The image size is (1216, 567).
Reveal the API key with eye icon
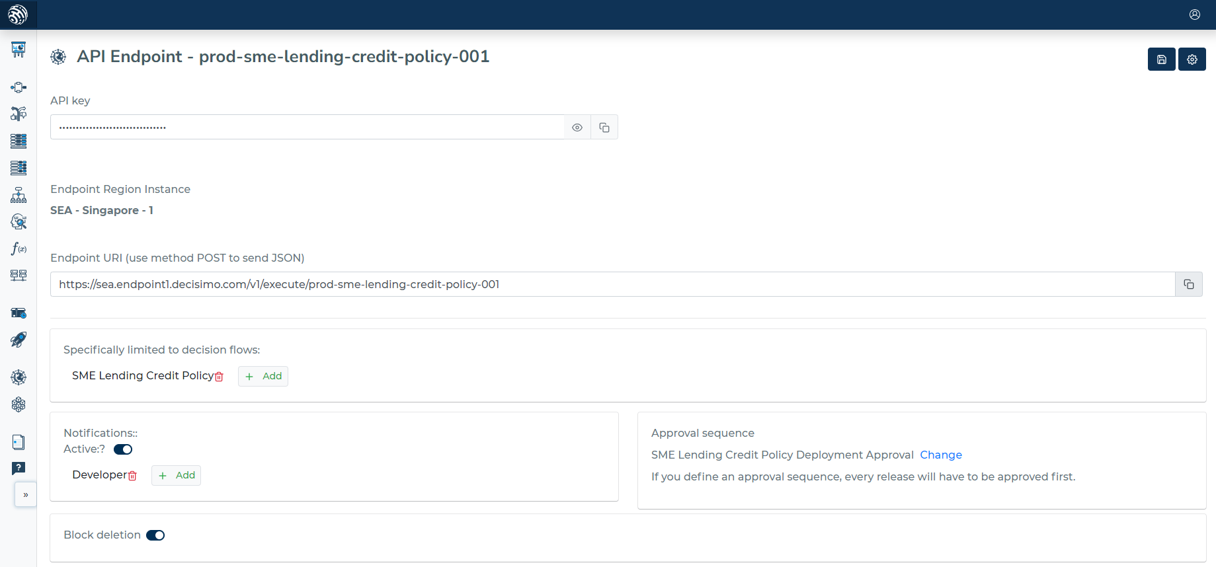577,128
